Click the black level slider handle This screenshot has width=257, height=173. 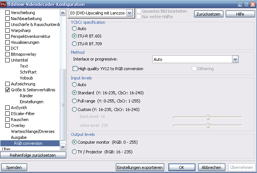(x=208, y=117)
